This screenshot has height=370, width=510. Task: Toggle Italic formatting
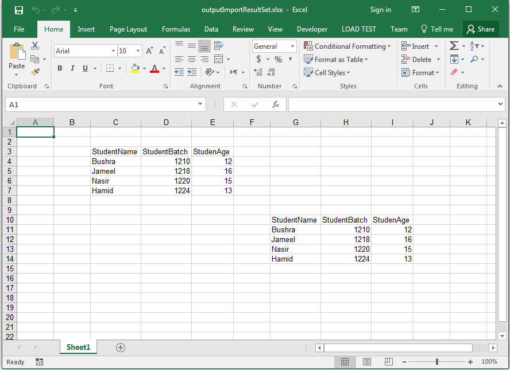pyautogui.click(x=72, y=68)
